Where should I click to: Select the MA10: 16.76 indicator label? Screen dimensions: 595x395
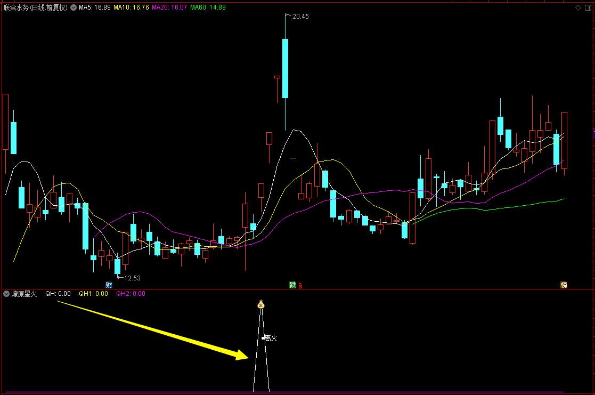coord(131,7)
